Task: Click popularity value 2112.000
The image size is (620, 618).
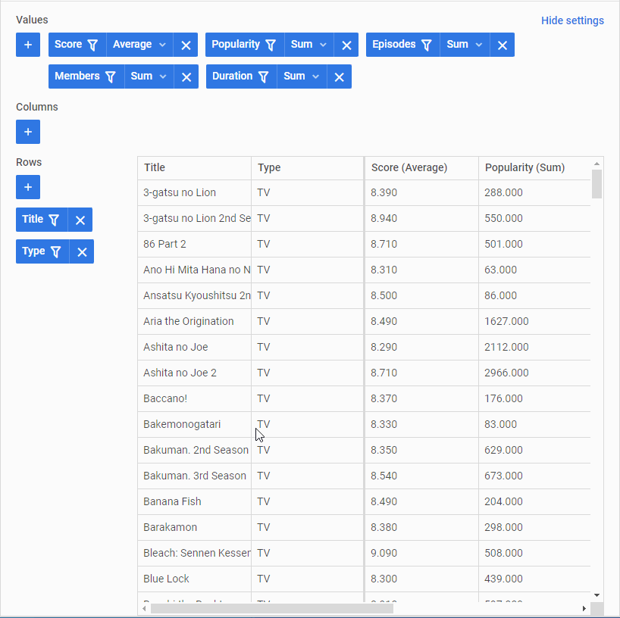Action: (534, 348)
